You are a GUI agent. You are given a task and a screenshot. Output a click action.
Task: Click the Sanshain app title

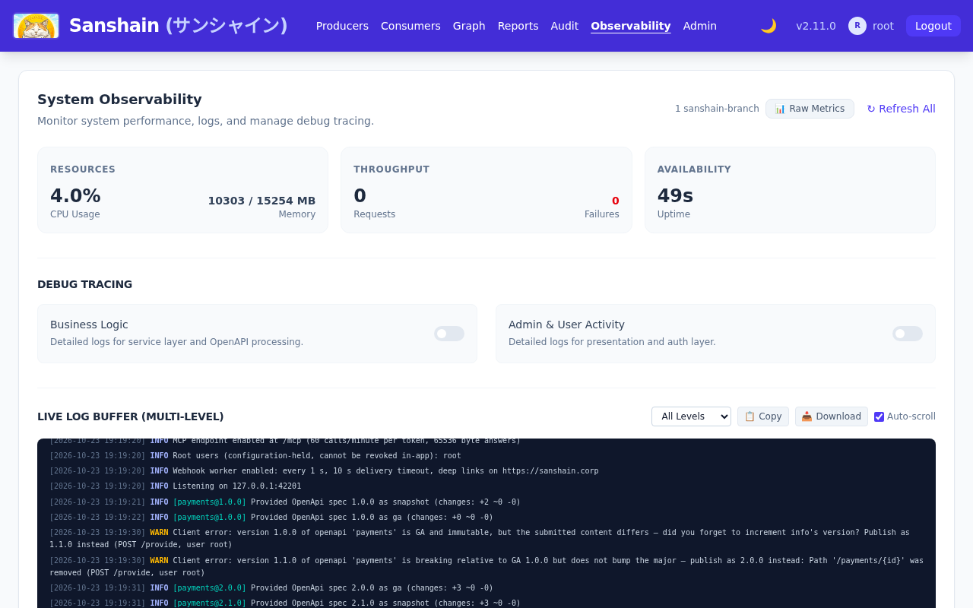pyautogui.click(x=179, y=26)
